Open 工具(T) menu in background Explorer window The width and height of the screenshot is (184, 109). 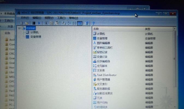pyautogui.click(x=8, y=21)
